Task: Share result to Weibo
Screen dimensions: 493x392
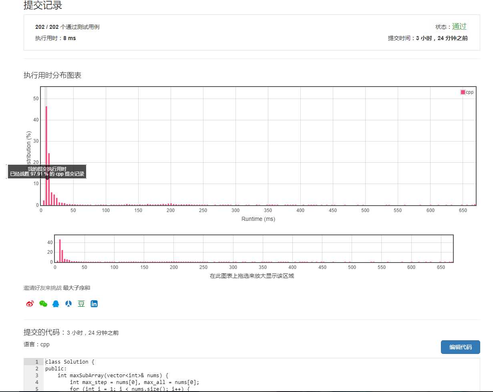Action: coord(30,304)
